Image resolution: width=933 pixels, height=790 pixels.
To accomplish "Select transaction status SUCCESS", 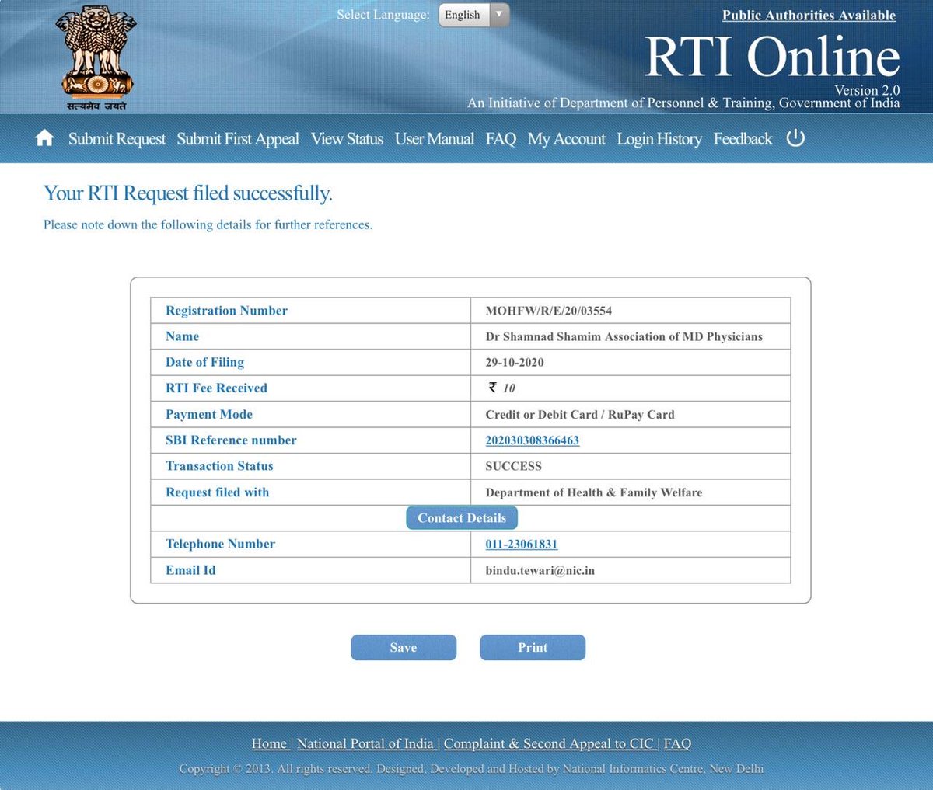I will [514, 467].
